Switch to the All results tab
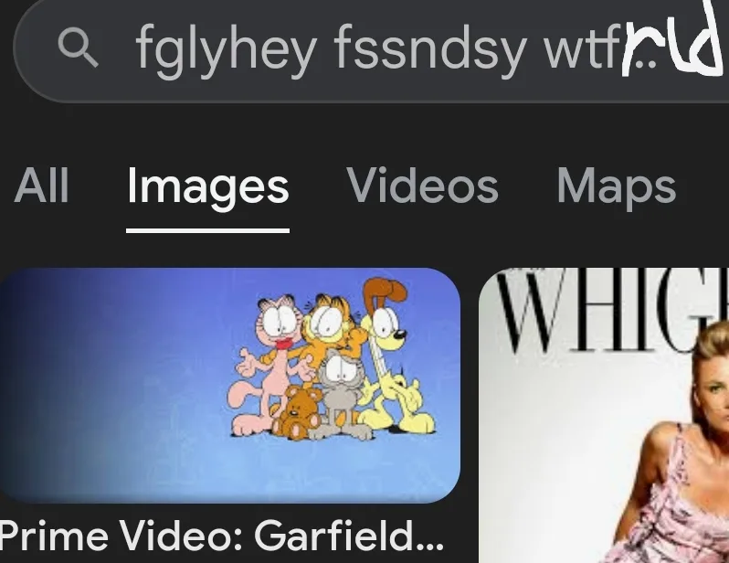729x563 pixels. point(42,186)
